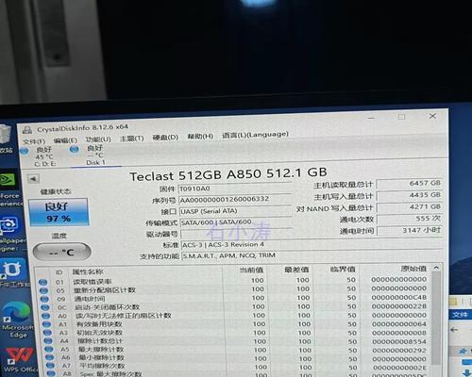
Task: Open the Wallpaper Engine desktop icon
Action: coord(11,233)
